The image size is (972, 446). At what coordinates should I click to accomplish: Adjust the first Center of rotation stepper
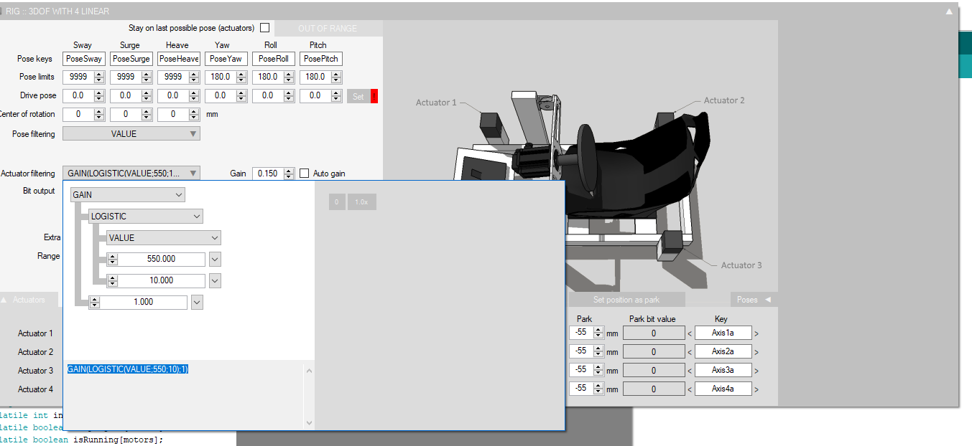[x=99, y=114]
